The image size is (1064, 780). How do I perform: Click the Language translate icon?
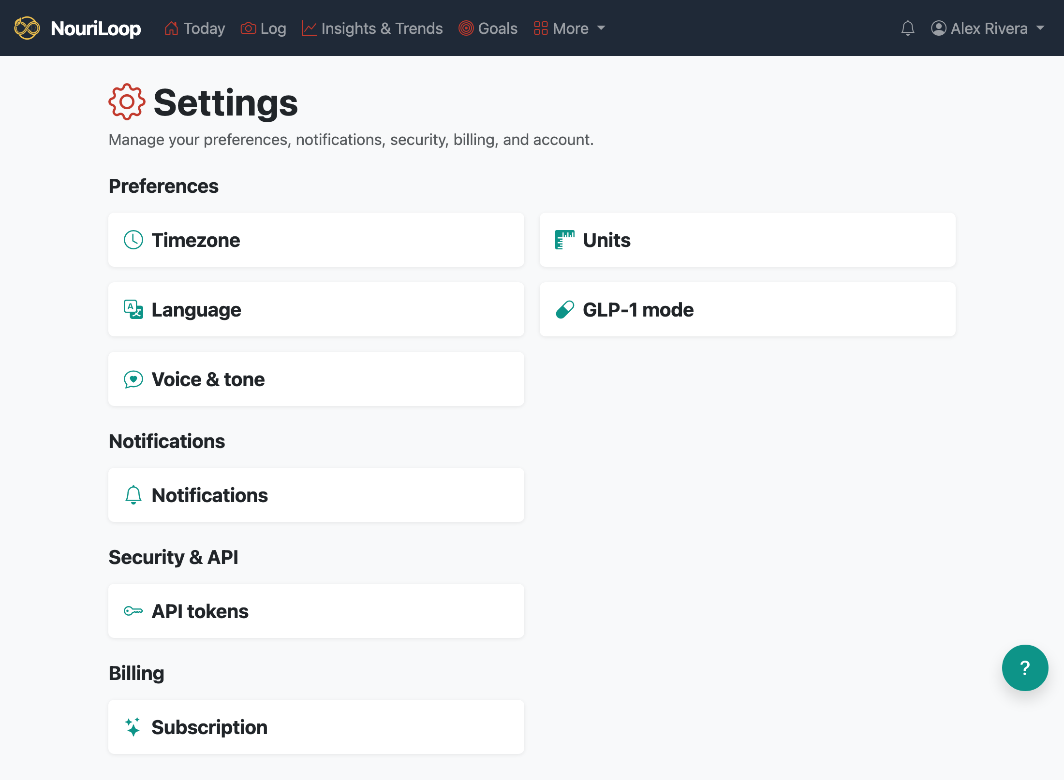pos(133,309)
